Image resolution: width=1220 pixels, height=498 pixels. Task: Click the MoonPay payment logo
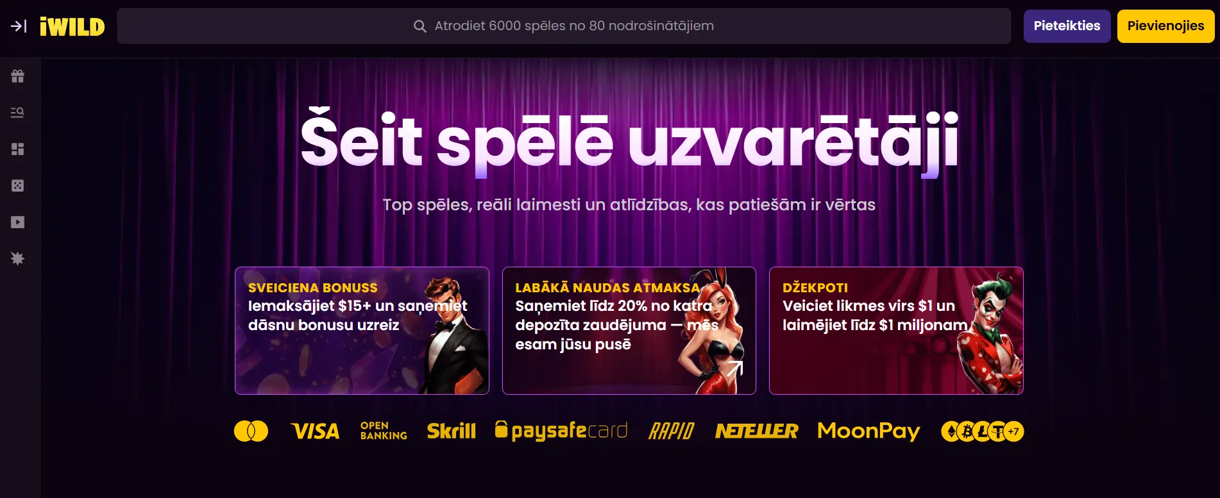point(868,431)
